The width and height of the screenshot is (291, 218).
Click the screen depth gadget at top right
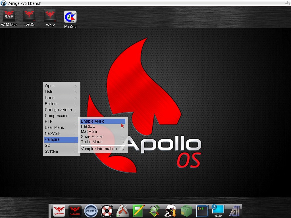[287, 3]
